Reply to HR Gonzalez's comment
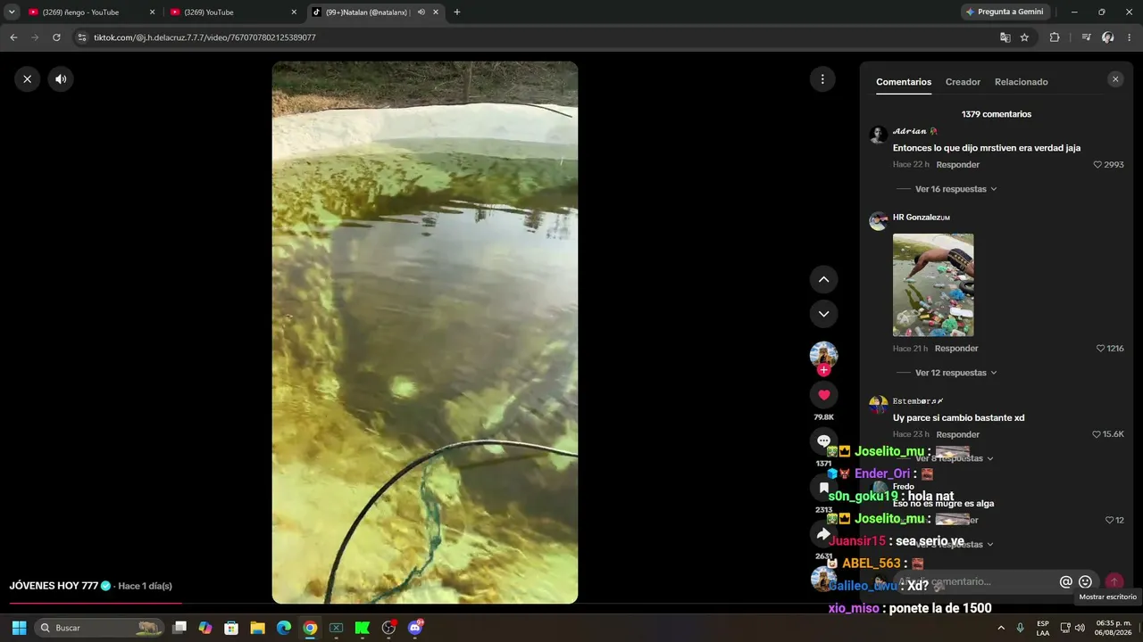 (x=956, y=349)
